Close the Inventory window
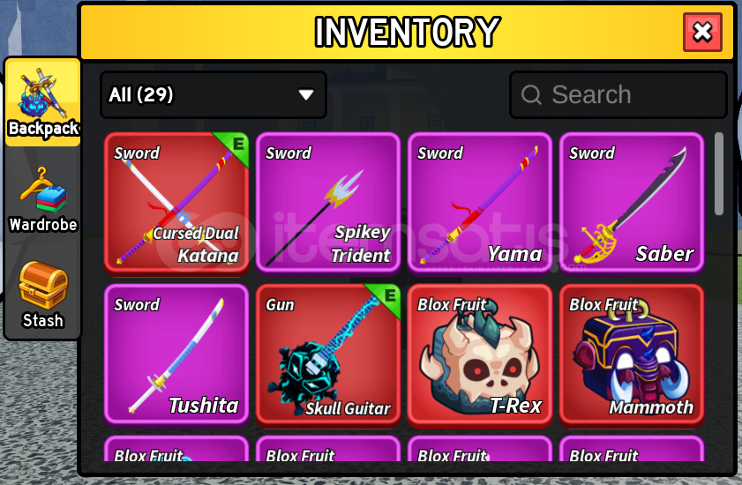This screenshot has height=485, width=742. 702,32
